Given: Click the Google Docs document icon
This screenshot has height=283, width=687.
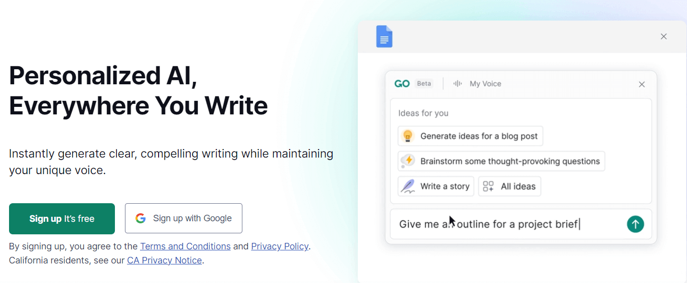Looking at the screenshot, I should [384, 37].
